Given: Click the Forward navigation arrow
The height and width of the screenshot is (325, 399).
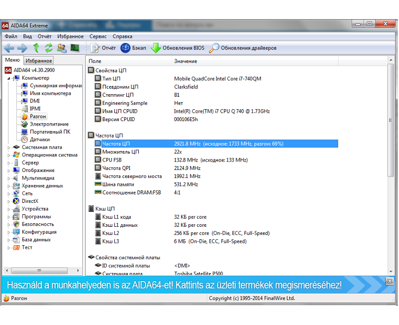Looking at the screenshot, I should click(22, 48).
